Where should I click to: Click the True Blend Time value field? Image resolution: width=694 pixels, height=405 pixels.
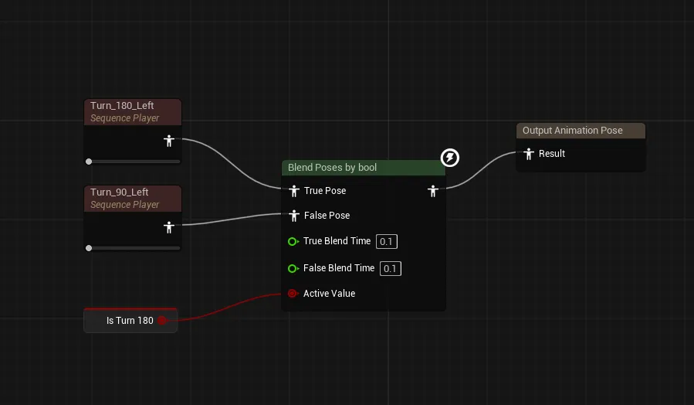[387, 241]
